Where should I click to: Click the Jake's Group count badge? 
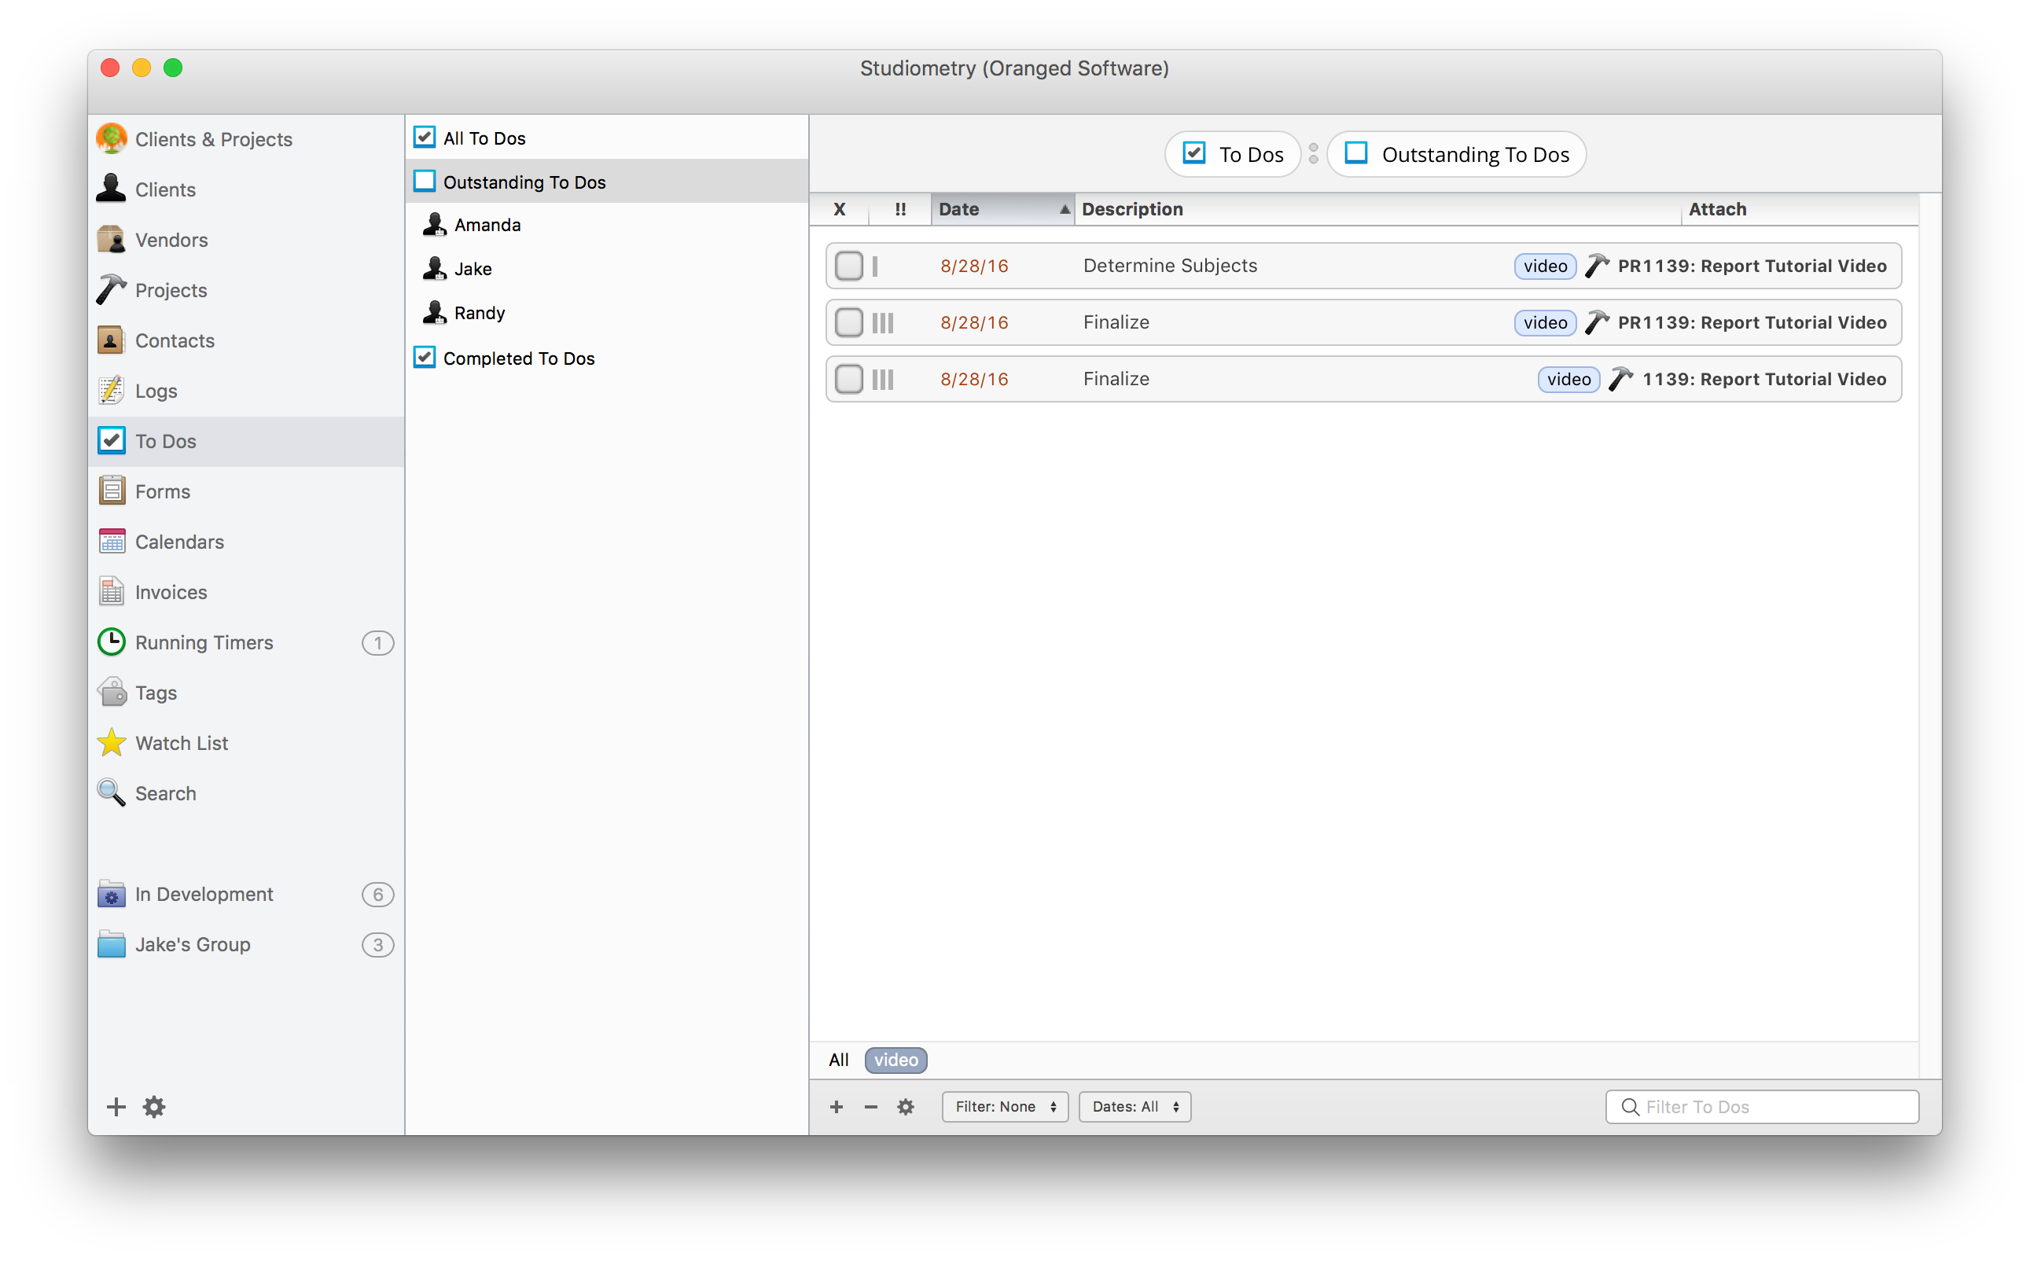(x=378, y=945)
